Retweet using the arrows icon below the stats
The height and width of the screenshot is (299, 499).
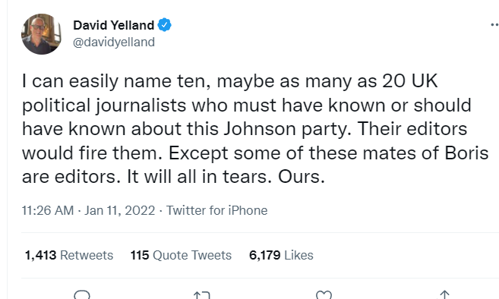click(x=202, y=295)
